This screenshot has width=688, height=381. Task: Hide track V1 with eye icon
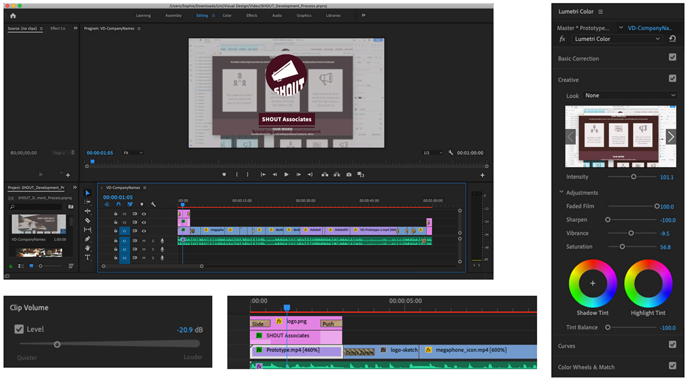pyautogui.click(x=144, y=231)
